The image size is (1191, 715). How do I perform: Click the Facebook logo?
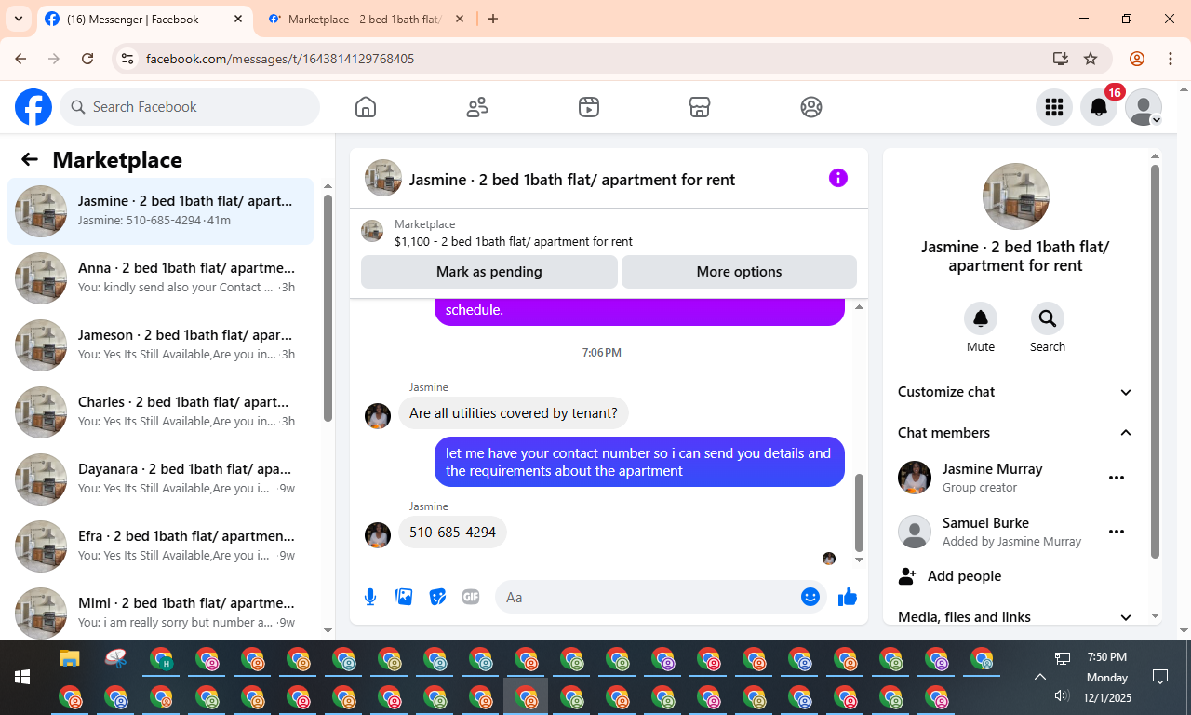33,107
